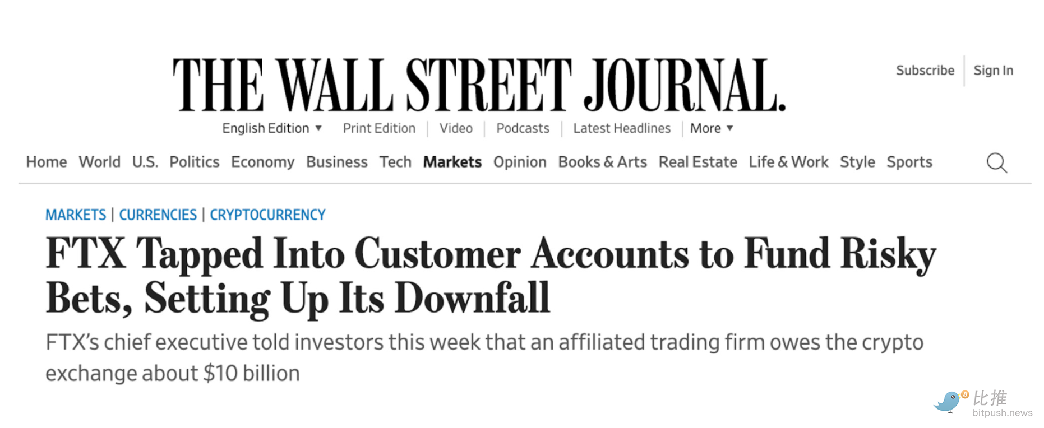
Task: Select the Home nav item
Action: point(47,162)
